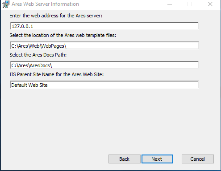Image resolution: width=221 pixels, height=171 pixels.
Task: Cancel the Ares setup wizard
Action: pyautogui.click(x=198, y=159)
